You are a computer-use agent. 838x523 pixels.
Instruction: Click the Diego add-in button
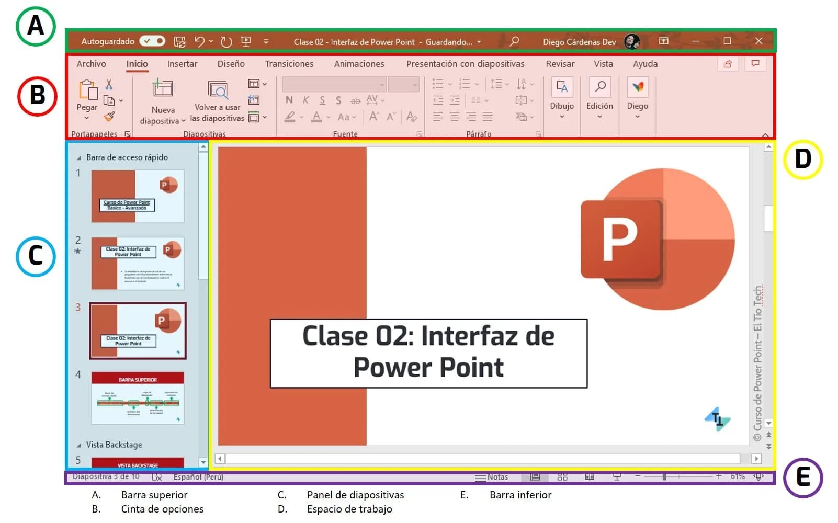638,98
